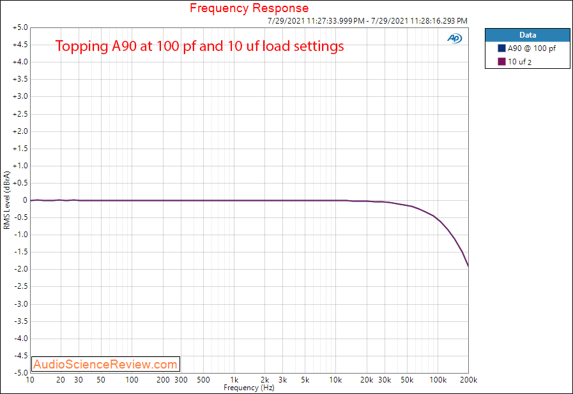This screenshot has height=394, width=573.
Task: Click the "-5.0" tick on the level axis
Action: 21,373
